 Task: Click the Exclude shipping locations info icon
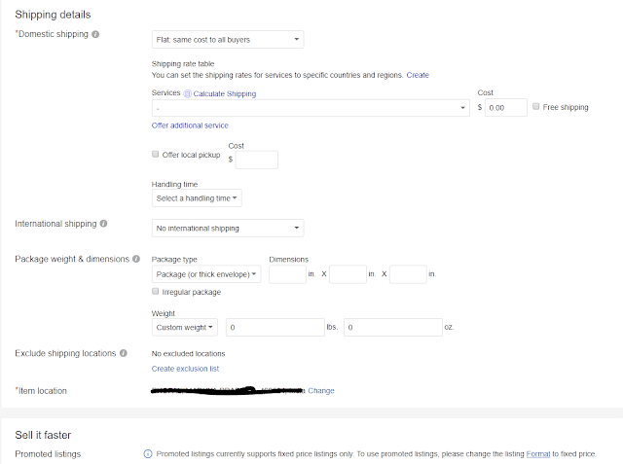coord(123,354)
